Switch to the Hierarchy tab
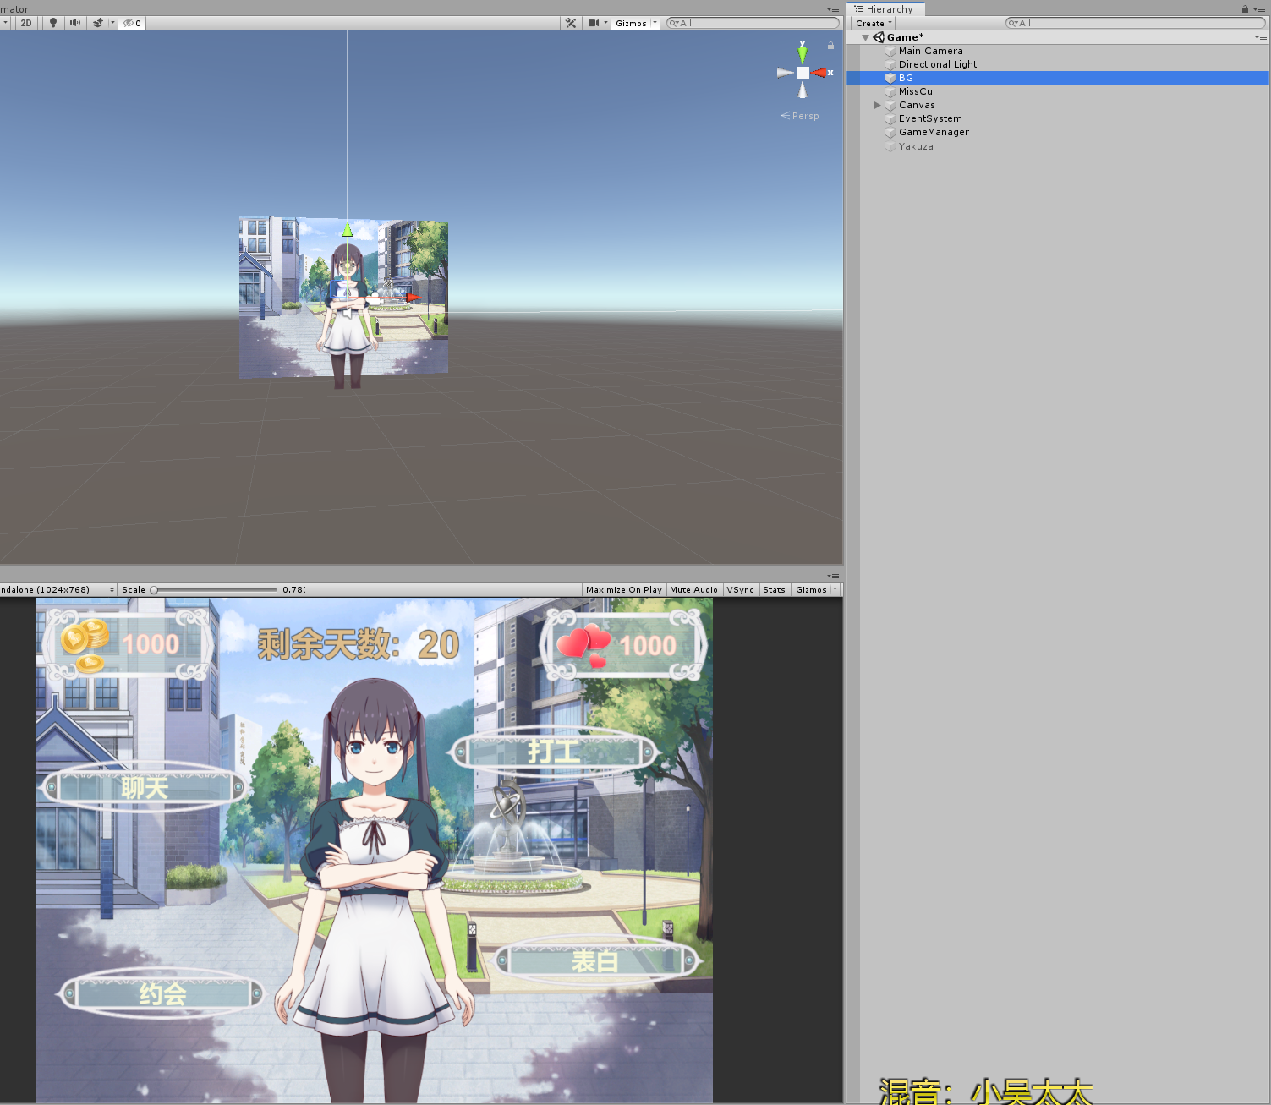This screenshot has width=1271, height=1105. 885,9
